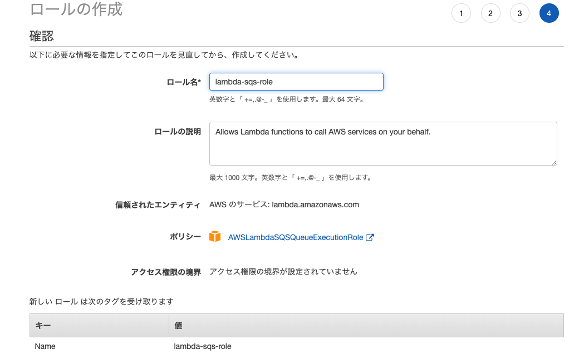
Task: Click アクセス権限の境界が設定されていません text
Action: coord(283,272)
